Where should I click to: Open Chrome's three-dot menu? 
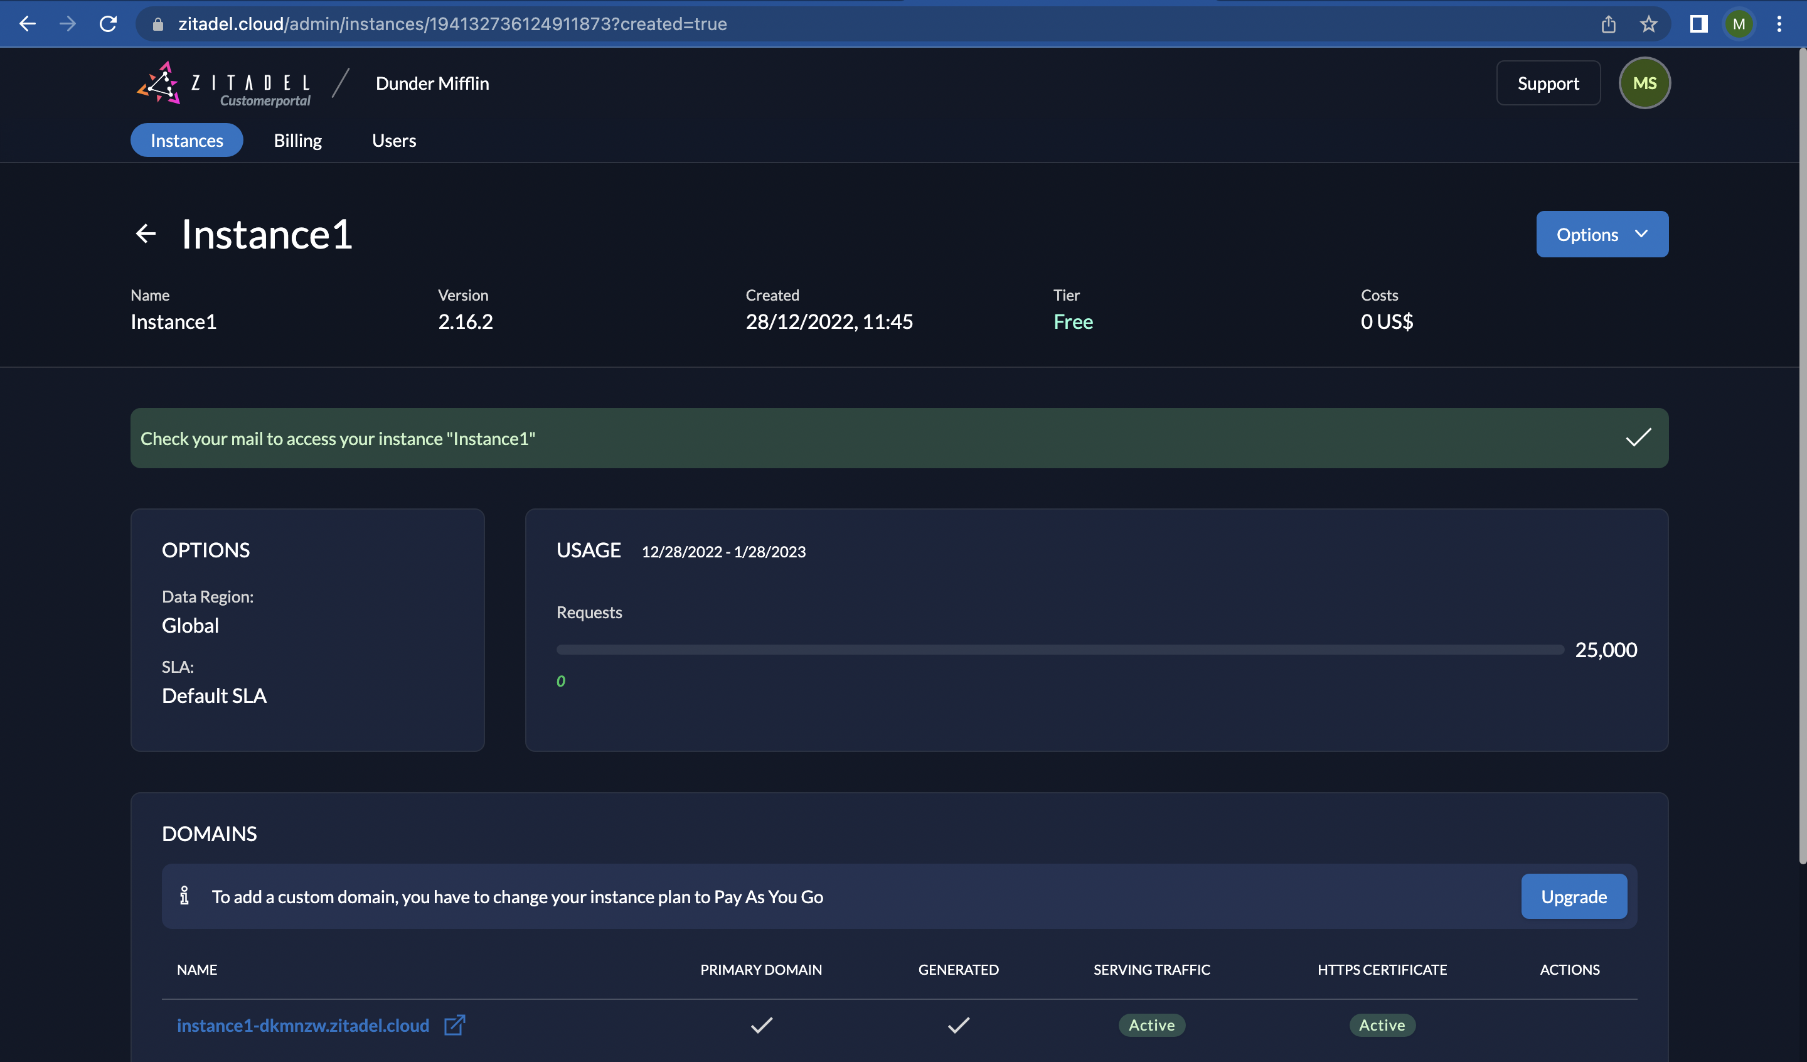pyautogui.click(x=1779, y=24)
